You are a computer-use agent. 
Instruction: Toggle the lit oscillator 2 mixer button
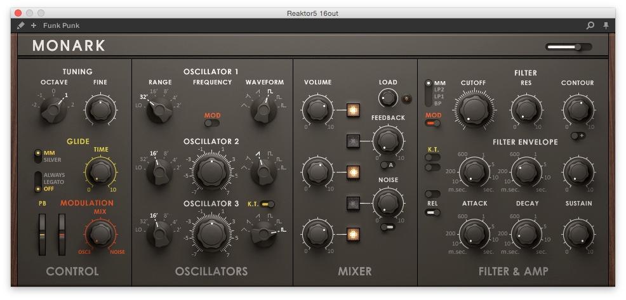pos(354,172)
